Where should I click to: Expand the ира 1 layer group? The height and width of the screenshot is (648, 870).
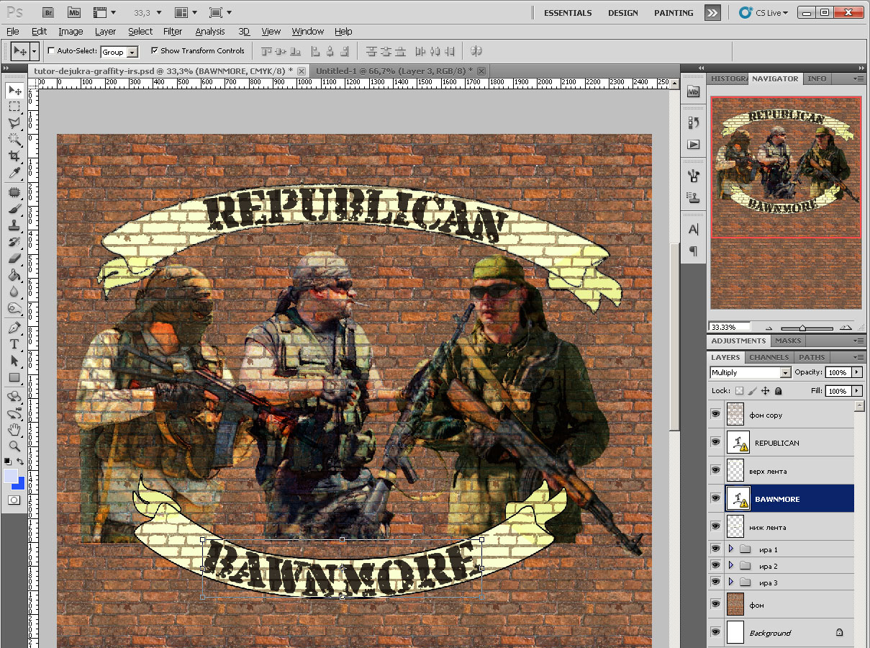(x=730, y=549)
